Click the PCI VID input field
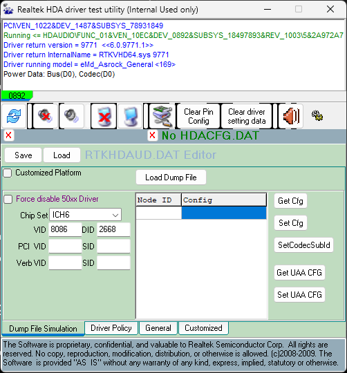The image size is (347, 373). click(65, 246)
